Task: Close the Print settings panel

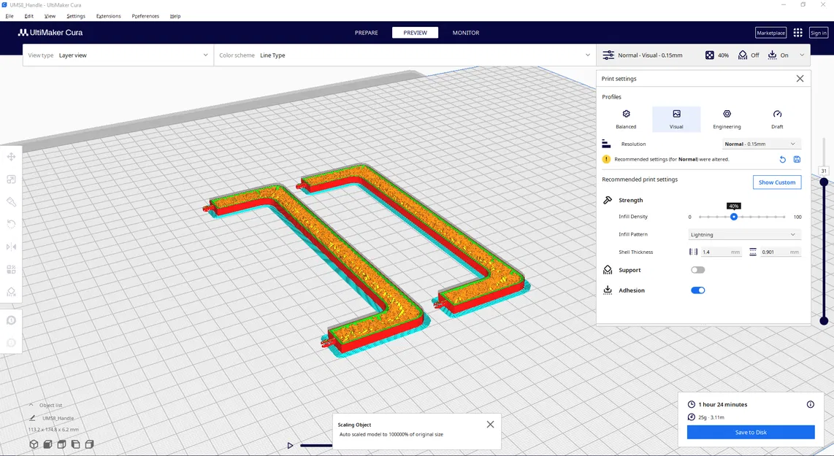Action: point(800,79)
